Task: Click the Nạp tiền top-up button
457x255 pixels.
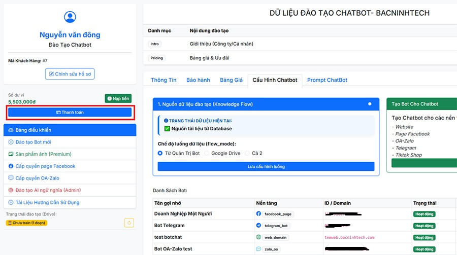Action: coord(118,98)
